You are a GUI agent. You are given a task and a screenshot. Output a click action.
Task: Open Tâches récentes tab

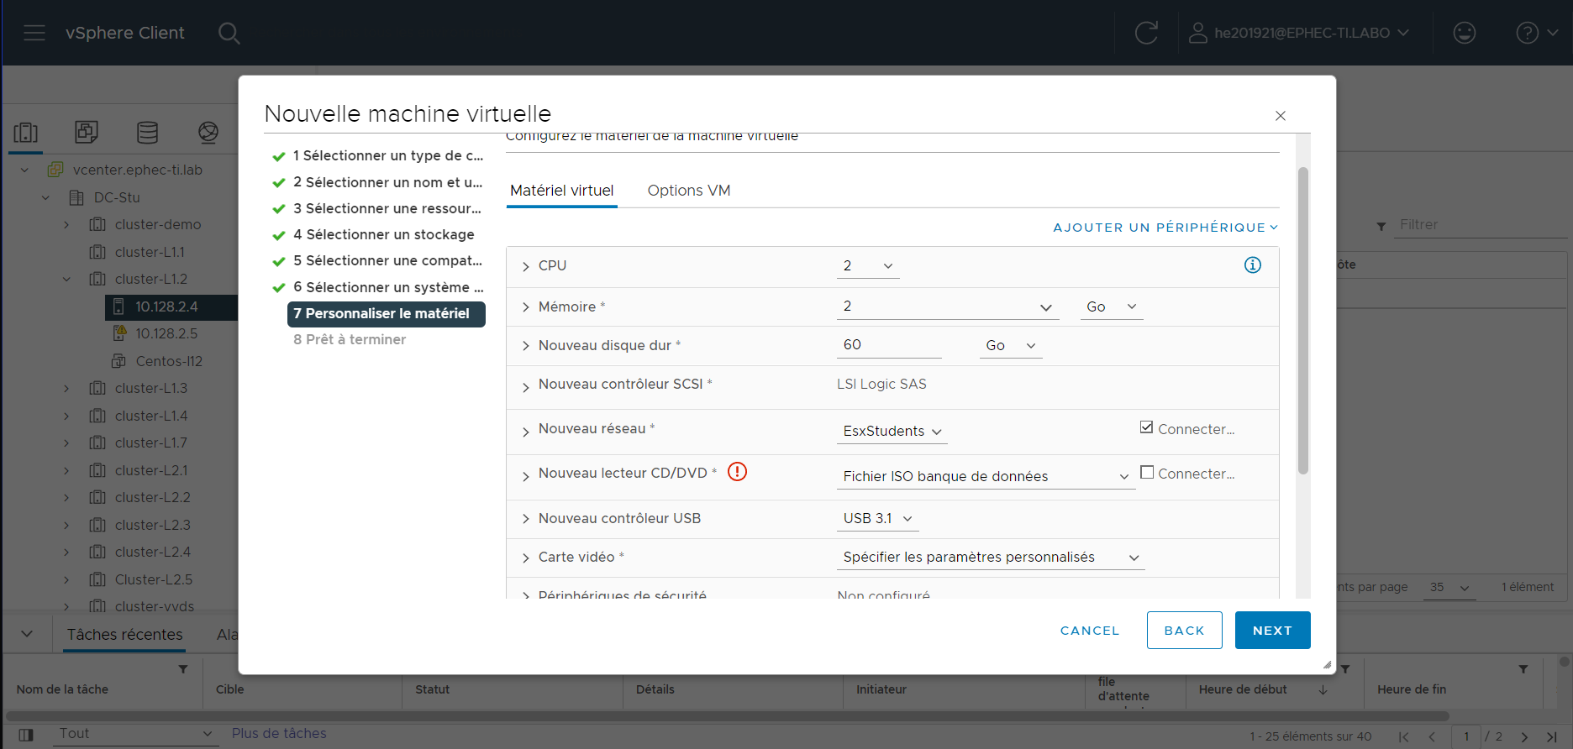(125, 635)
